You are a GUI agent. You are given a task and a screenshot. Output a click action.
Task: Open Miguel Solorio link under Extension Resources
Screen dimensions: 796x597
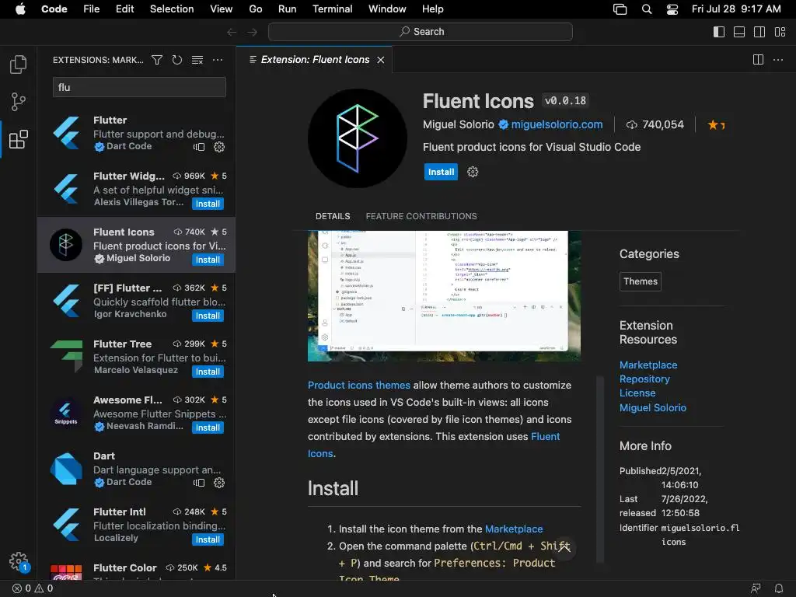pyautogui.click(x=653, y=407)
